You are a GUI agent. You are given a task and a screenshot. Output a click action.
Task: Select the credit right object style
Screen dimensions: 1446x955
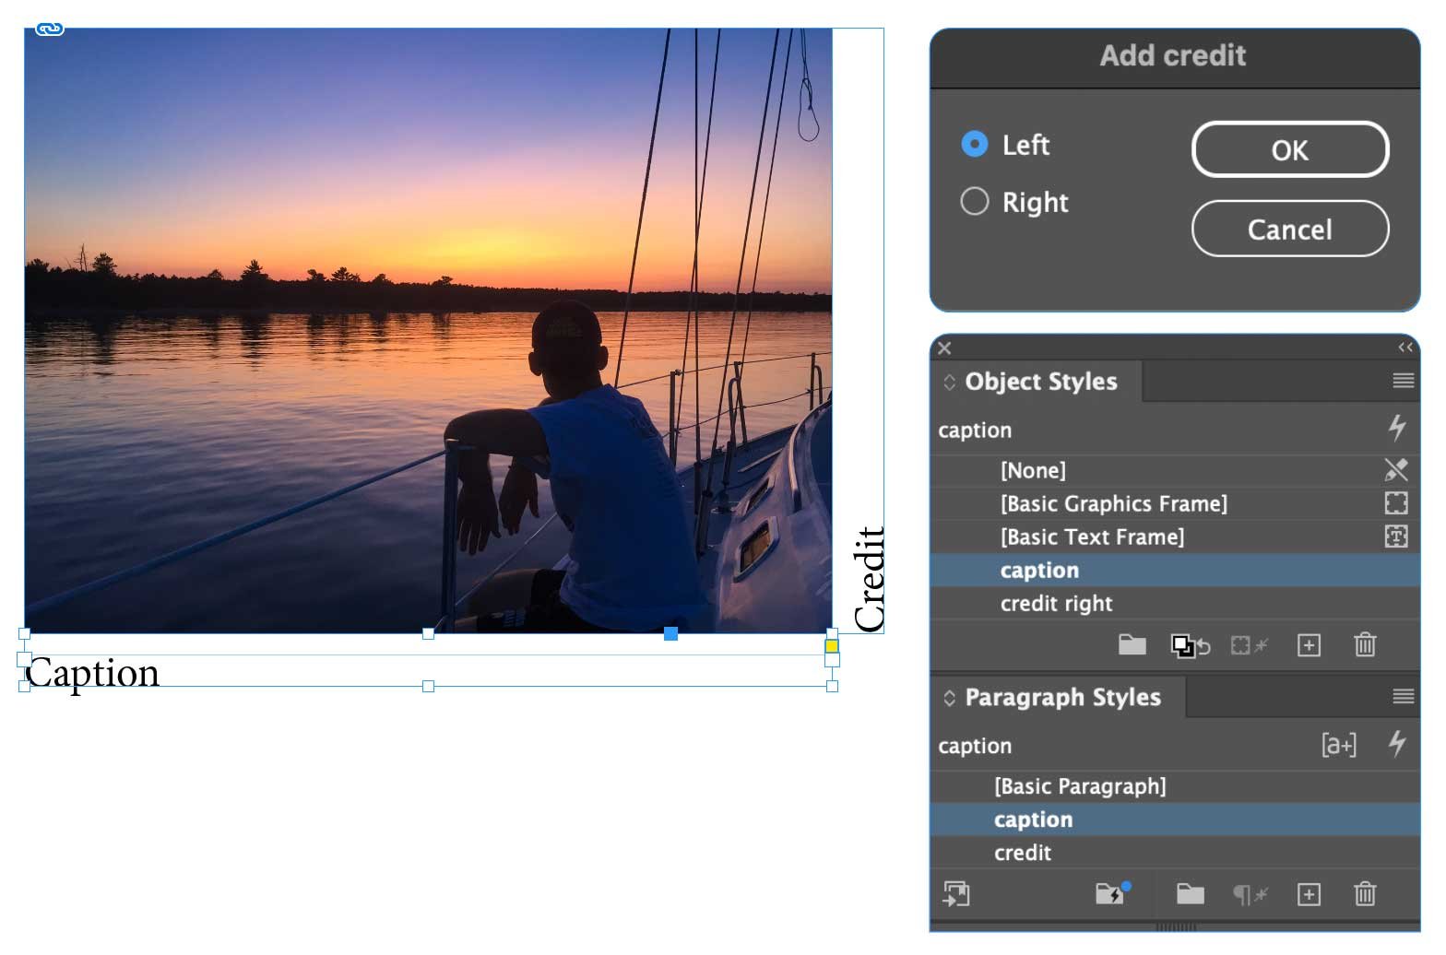[1056, 604]
